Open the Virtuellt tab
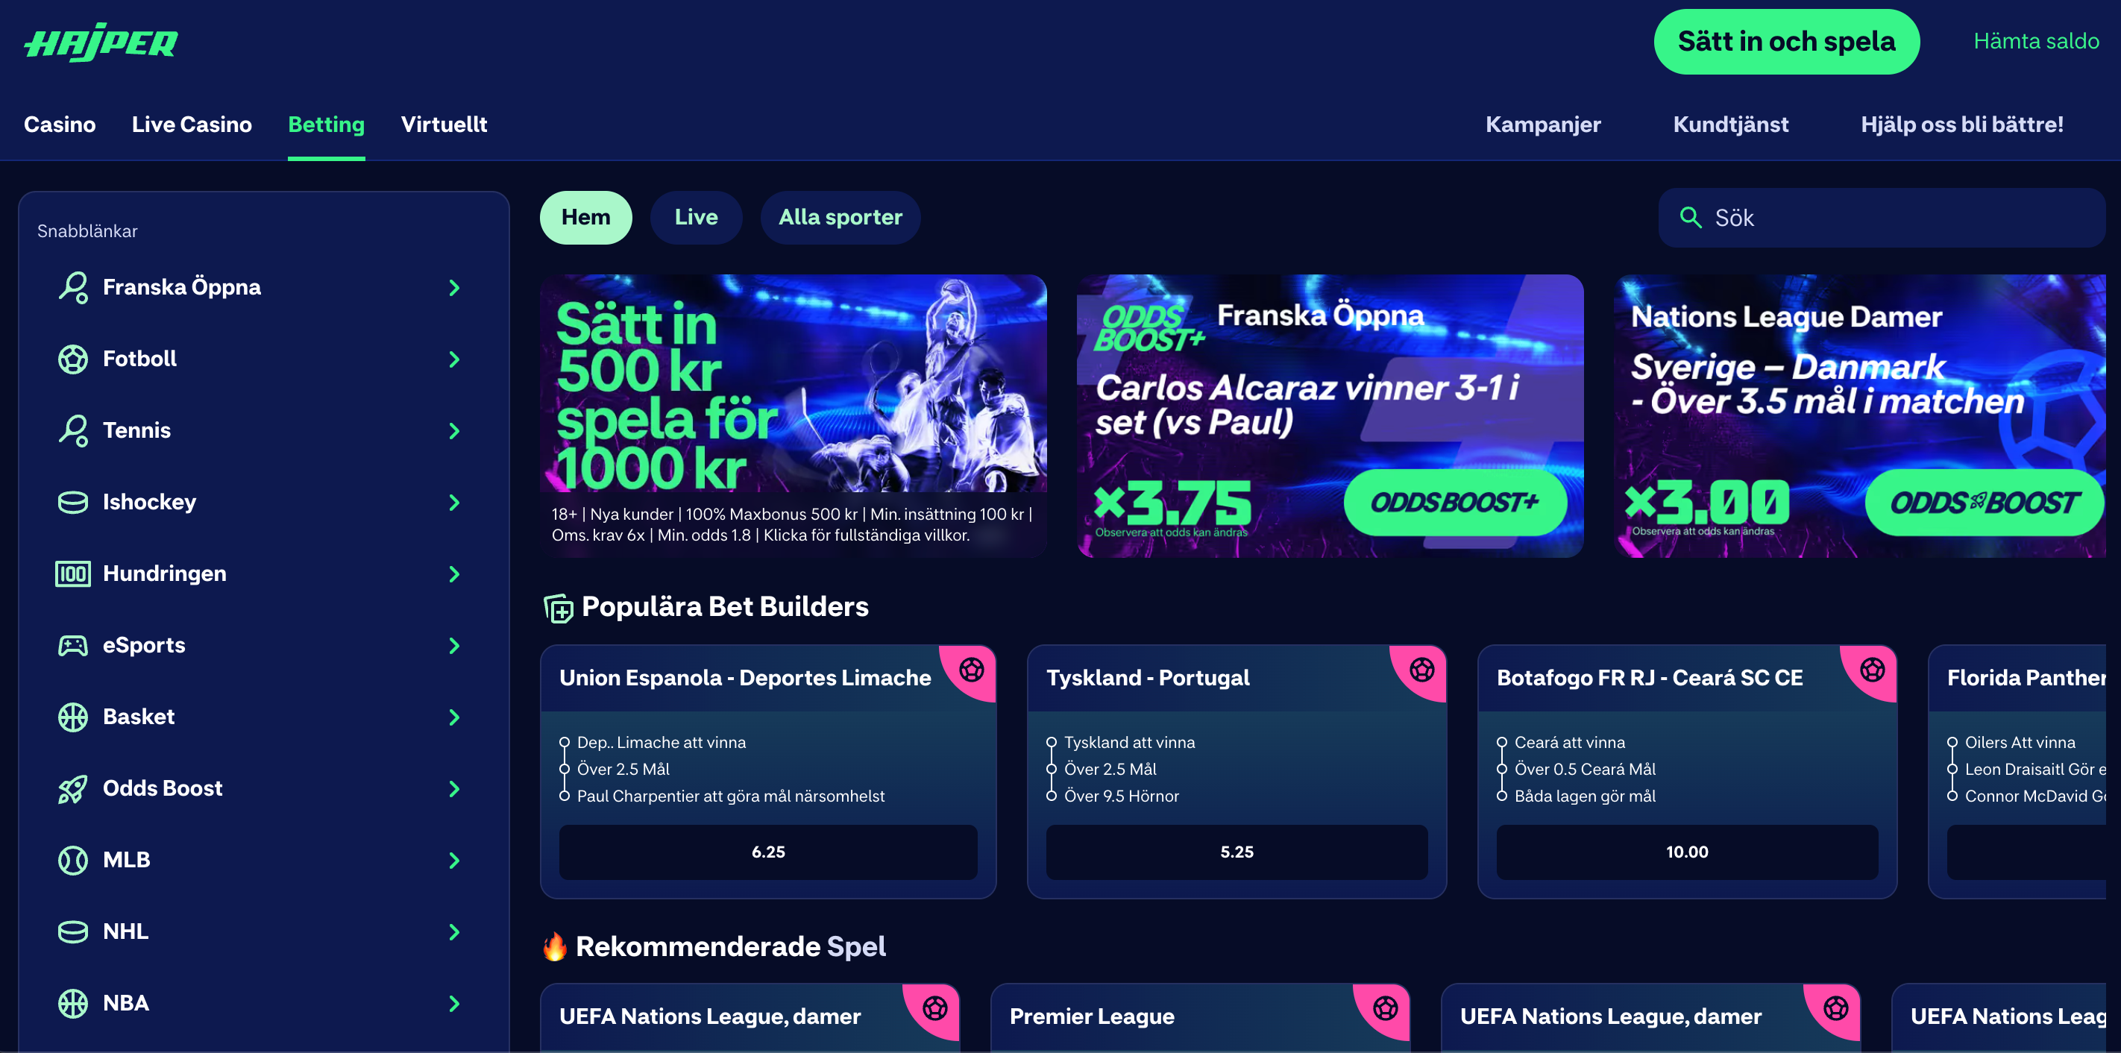 444,125
